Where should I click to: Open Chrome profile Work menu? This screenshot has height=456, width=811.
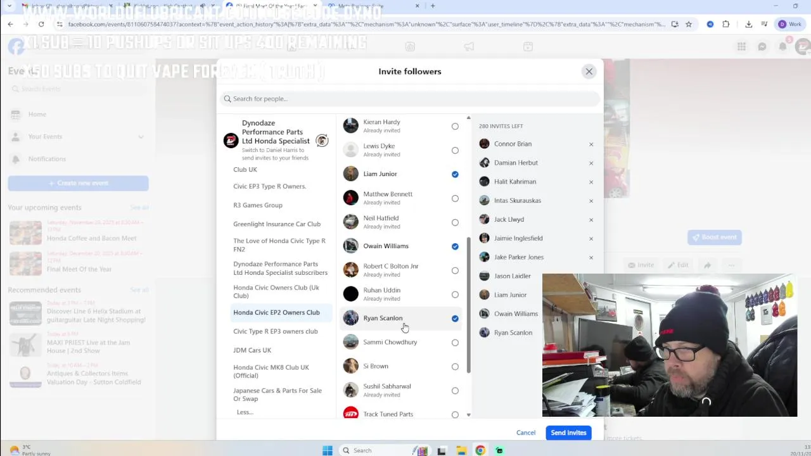click(x=790, y=24)
